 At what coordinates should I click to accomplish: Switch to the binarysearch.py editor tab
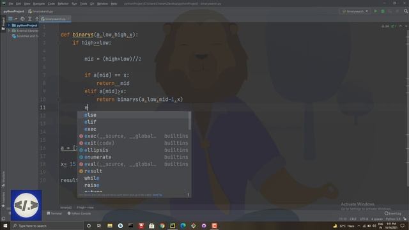[x=56, y=19]
